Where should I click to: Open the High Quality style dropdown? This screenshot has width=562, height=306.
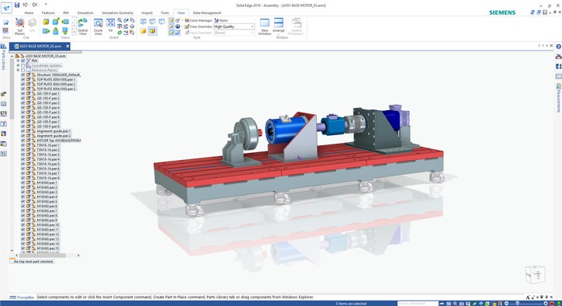252,26
